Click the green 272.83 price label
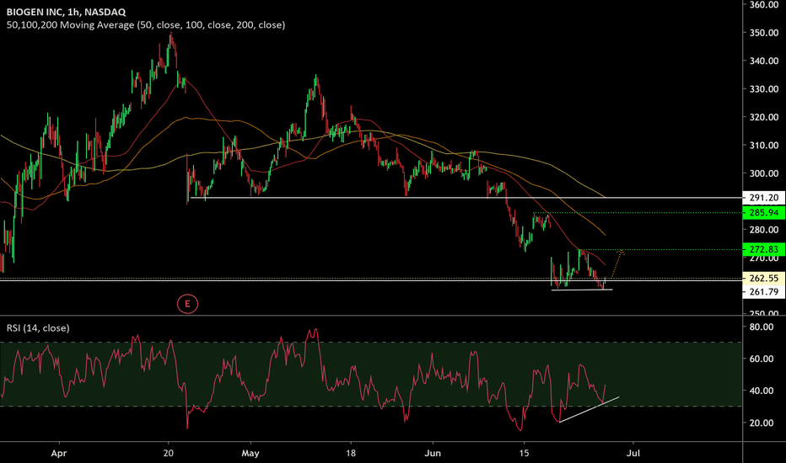Viewport: 786px width, 463px height. pyautogui.click(x=763, y=249)
